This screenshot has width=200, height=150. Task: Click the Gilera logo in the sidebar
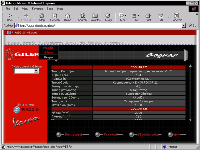pos(22,54)
